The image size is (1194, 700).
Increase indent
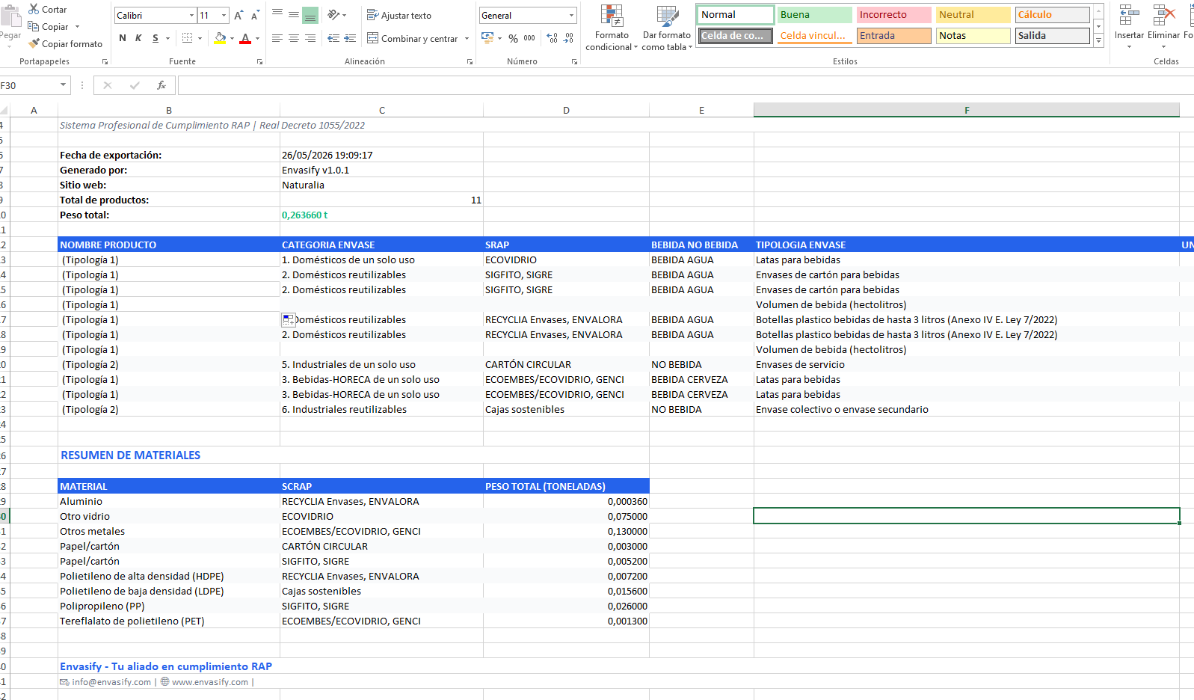[350, 38]
